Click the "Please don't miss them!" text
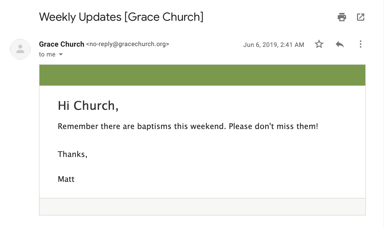Viewport: 384px width, 229px height. click(273, 126)
